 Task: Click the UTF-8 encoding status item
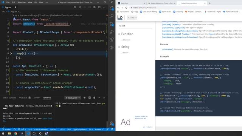(x=62, y=129)
